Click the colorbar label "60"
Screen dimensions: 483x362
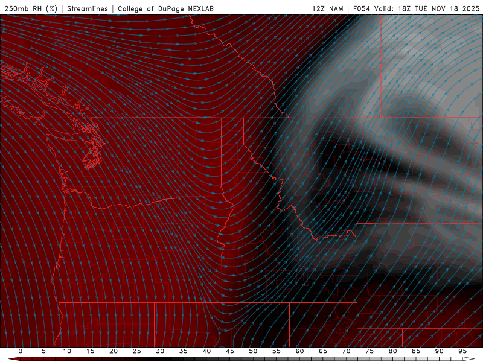pyautogui.click(x=299, y=351)
